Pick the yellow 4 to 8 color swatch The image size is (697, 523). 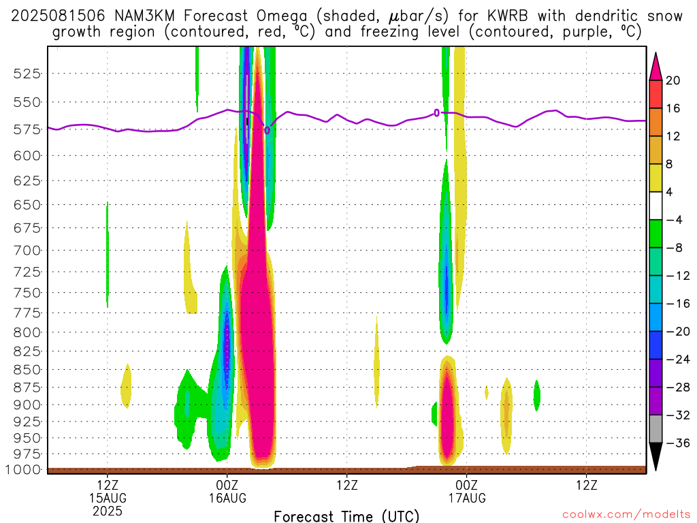(x=655, y=178)
